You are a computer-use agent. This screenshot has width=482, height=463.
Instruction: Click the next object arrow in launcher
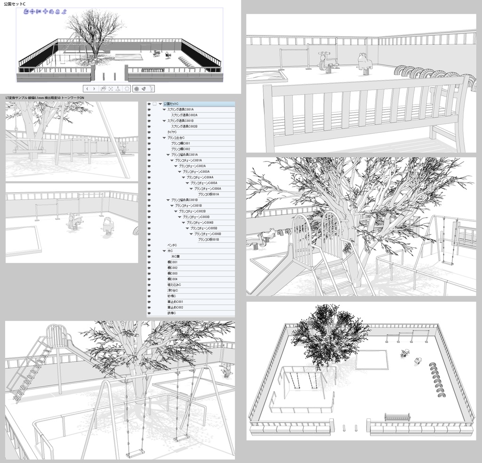tap(94, 89)
